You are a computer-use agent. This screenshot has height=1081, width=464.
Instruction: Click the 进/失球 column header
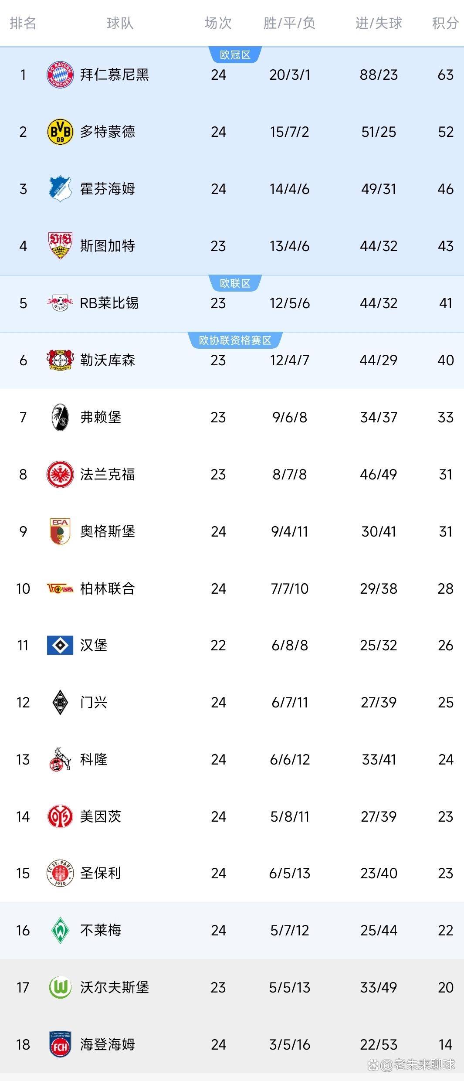point(378,23)
